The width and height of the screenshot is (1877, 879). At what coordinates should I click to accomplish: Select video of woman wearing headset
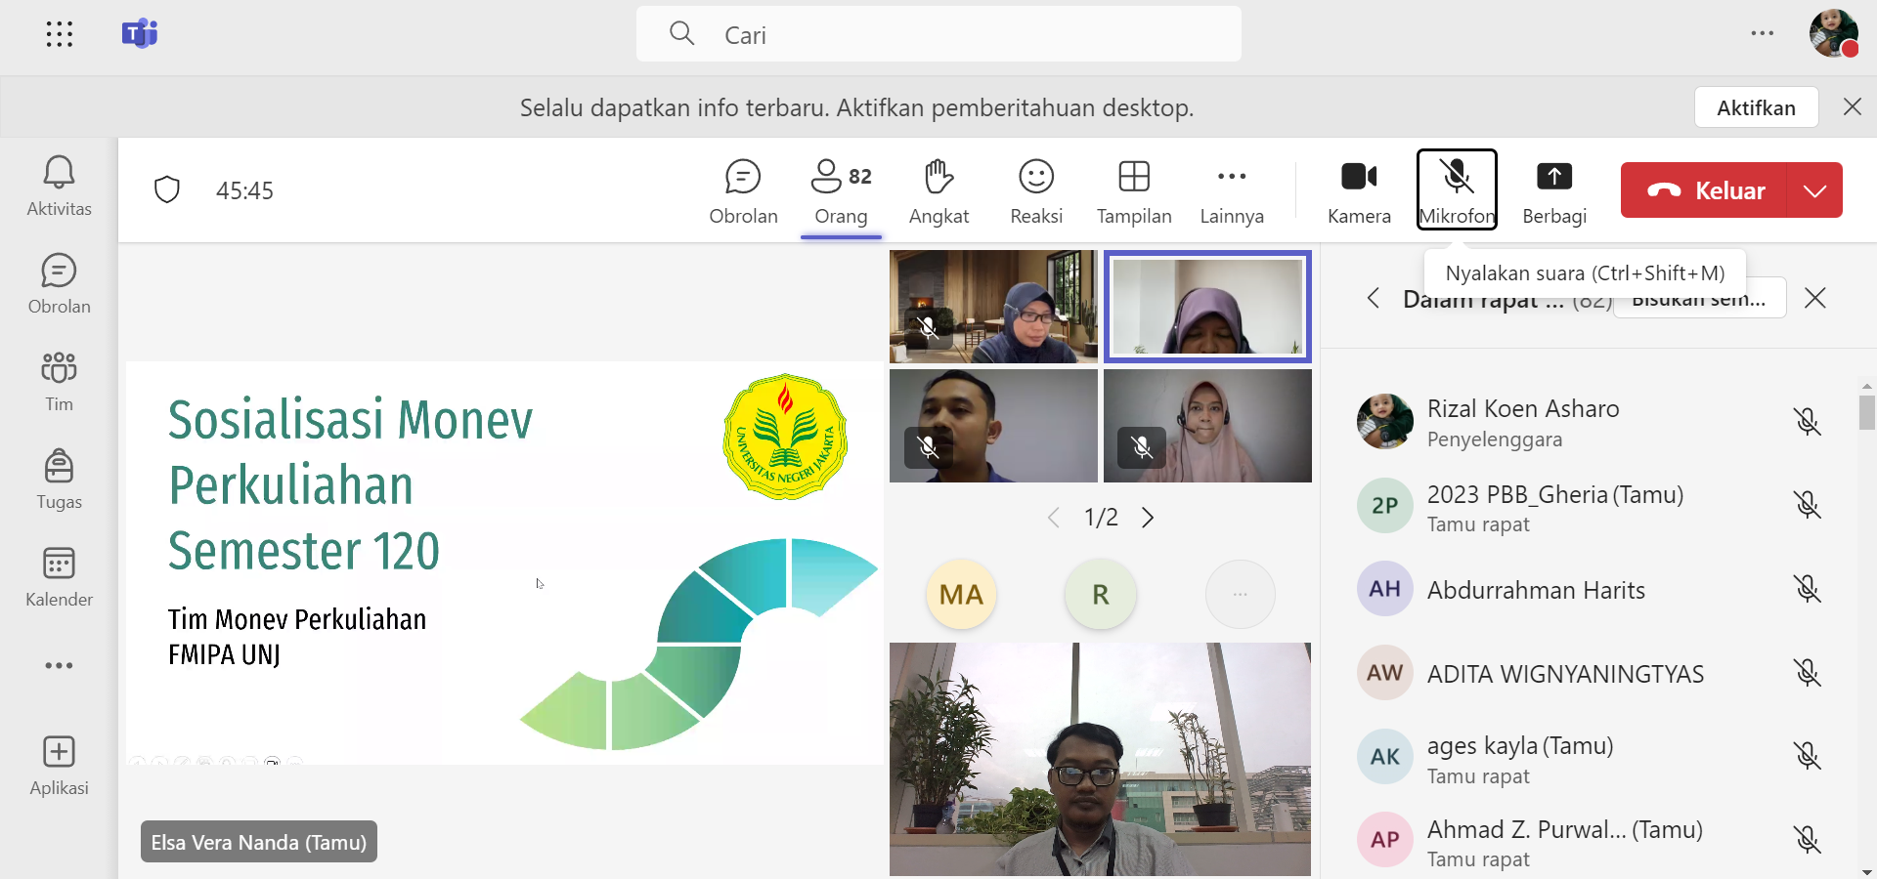point(1207,426)
